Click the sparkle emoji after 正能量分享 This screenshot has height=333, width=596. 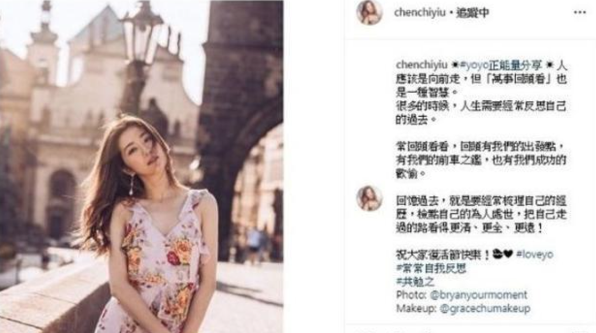549,65
